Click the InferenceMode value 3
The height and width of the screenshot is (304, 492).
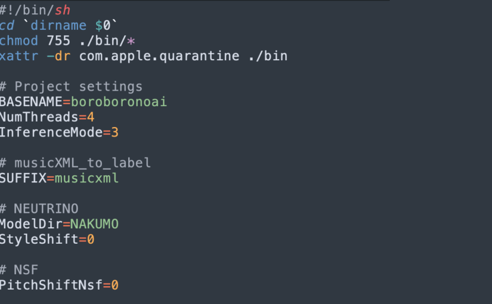click(x=115, y=132)
